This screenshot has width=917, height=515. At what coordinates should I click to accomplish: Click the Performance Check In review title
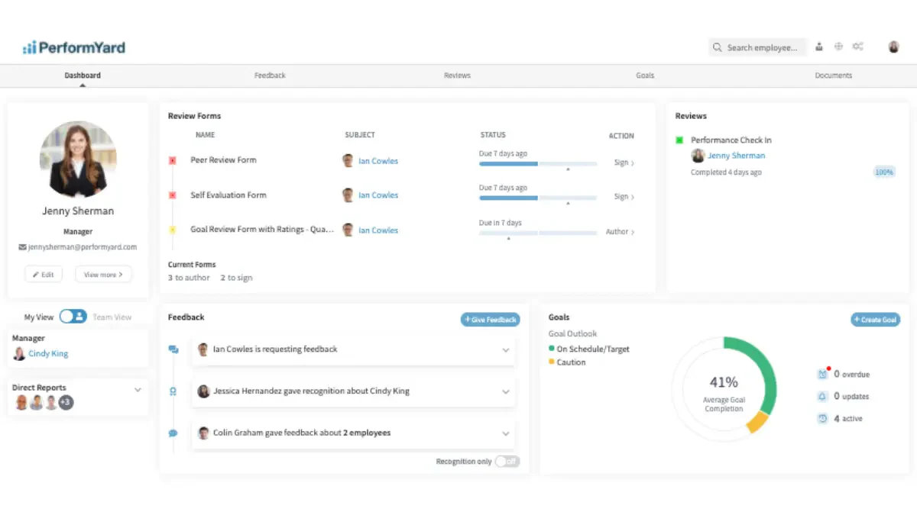click(x=731, y=140)
